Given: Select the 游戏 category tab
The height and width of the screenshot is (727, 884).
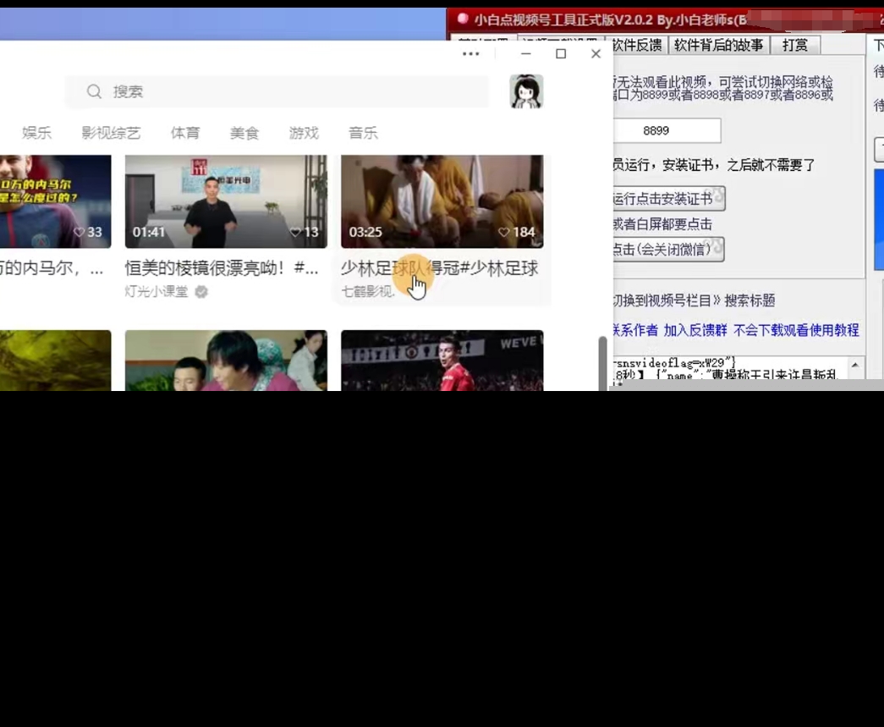Looking at the screenshot, I should [304, 133].
